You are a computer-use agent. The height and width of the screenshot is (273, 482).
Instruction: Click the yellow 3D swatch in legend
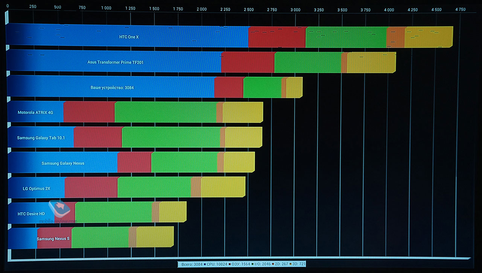click(x=290, y=264)
